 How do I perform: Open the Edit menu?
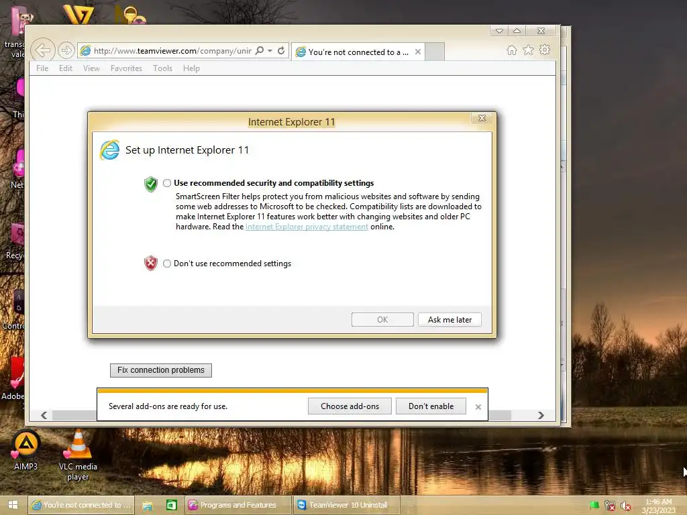(66, 68)
